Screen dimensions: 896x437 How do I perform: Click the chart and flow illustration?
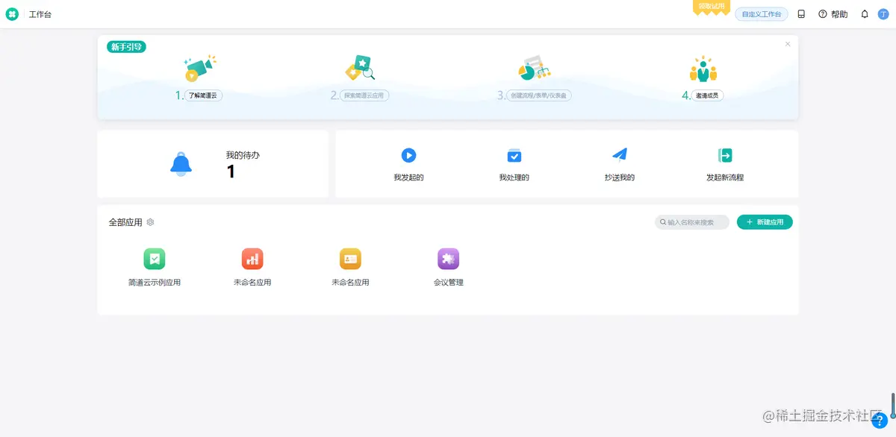click(533, 69)
